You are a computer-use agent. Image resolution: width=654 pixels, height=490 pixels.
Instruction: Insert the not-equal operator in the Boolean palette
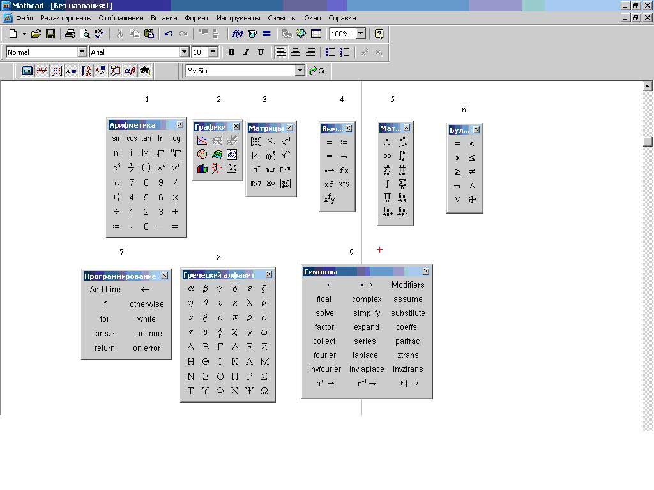coord(472,172)
